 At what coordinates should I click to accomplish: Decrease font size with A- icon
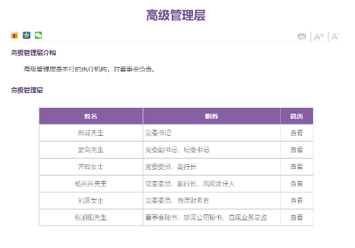[x=336, y=36]
